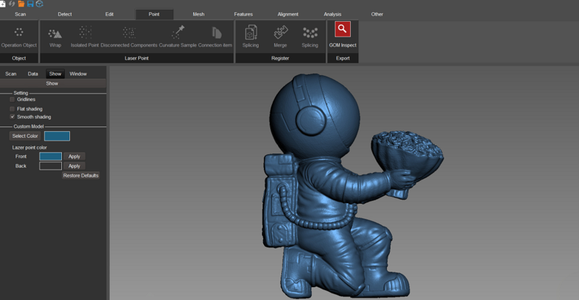
Task: Switch to the Edit ribbon tab
Action: pos(109,14)
